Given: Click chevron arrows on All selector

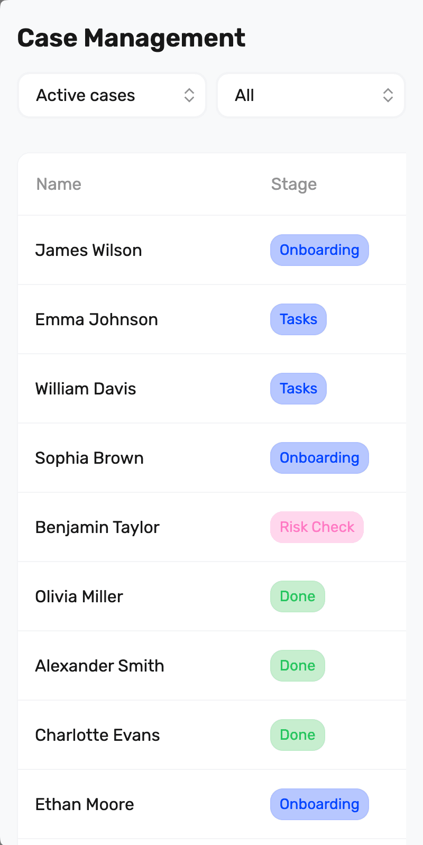Looking at the screenshot, I should click(388, 95).
